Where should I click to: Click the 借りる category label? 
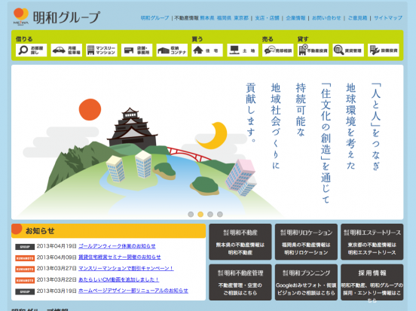click(x=24, y=39)
